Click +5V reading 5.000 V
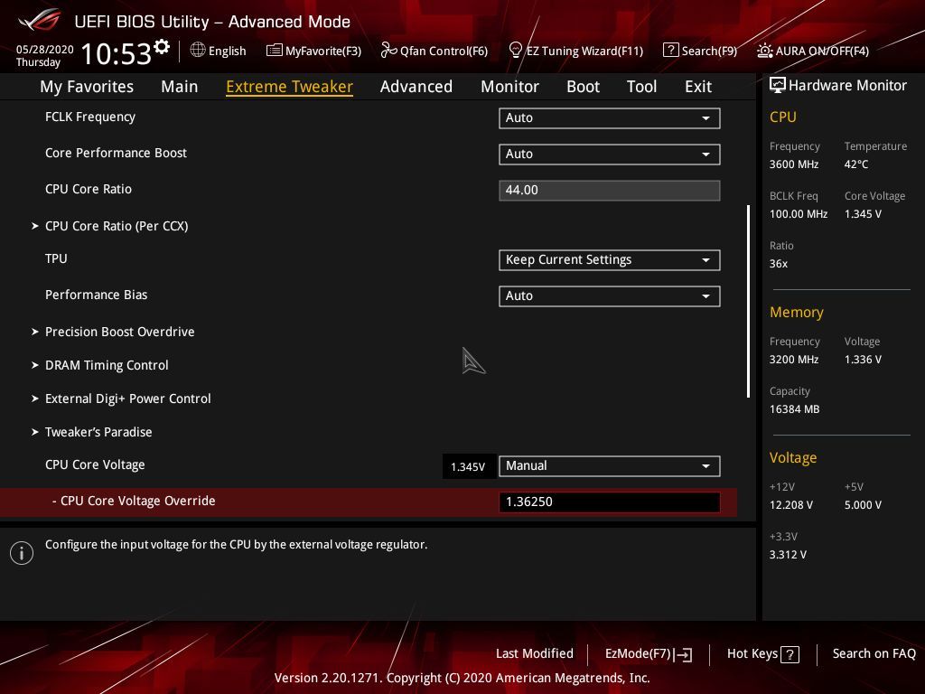The width and height of the screenshot is (925, 694). [863, 505]
